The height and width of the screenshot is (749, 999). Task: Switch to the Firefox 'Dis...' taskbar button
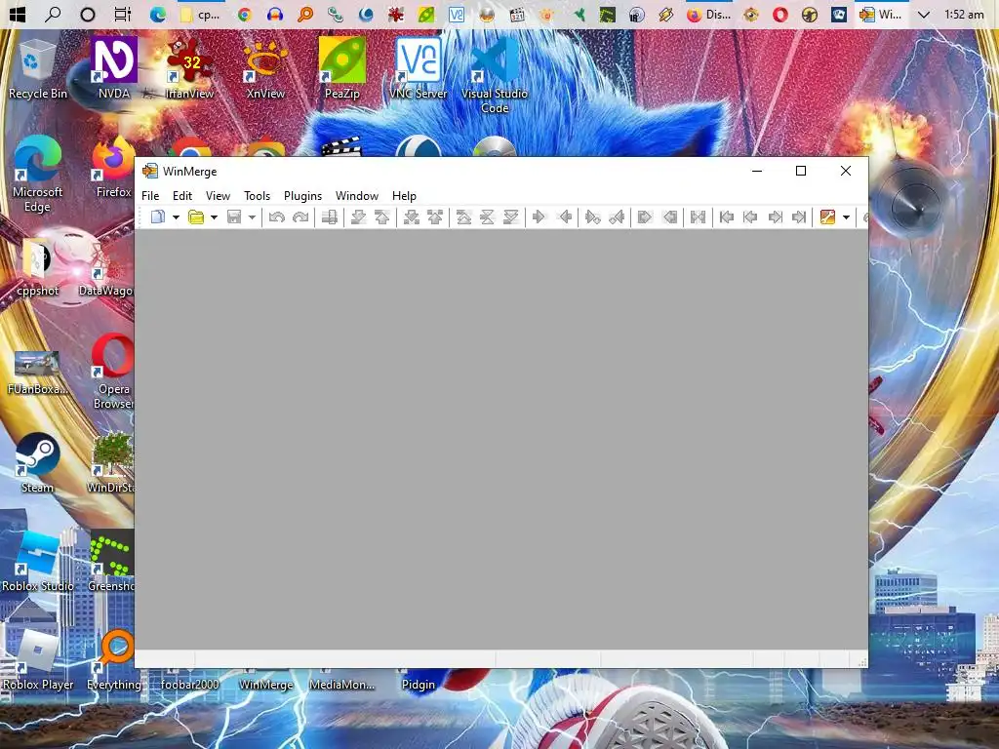(709, 14)
